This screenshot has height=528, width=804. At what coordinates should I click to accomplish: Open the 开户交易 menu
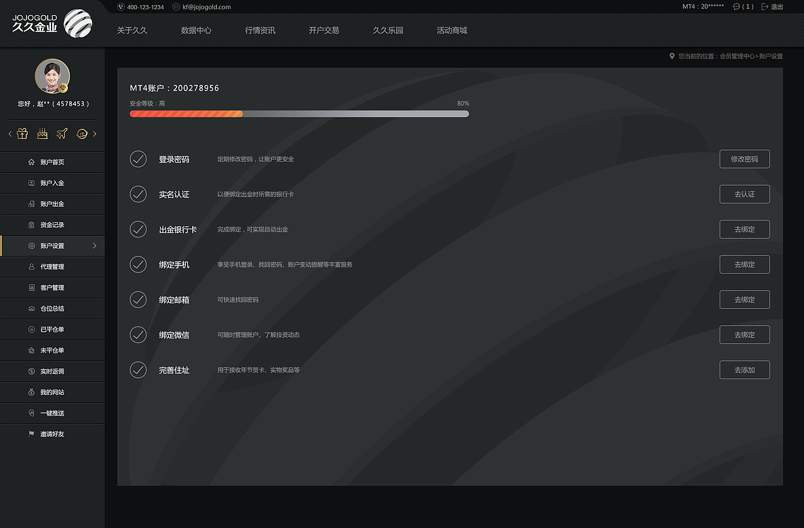[324, 30]
